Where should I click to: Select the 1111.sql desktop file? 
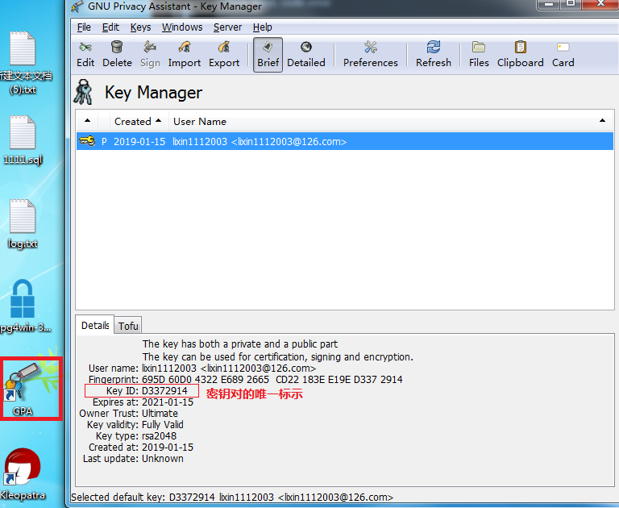[x=23, y=140]
